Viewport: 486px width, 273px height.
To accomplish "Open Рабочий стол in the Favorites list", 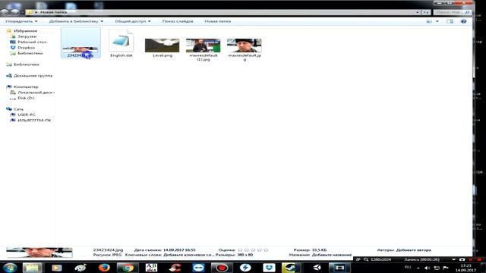I will [32, 42].
